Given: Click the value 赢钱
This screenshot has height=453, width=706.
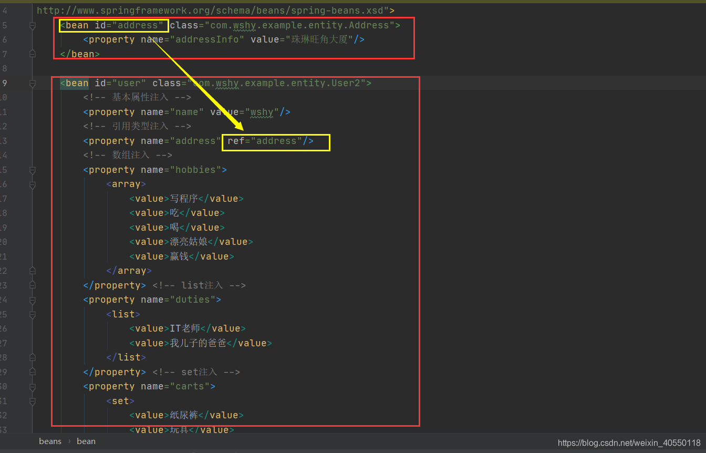Looking at the screenshot, I should point(179,256).
